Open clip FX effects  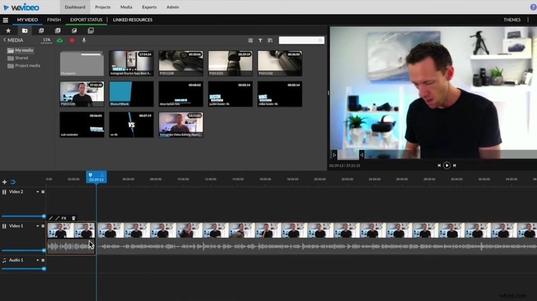click(64, 218)
